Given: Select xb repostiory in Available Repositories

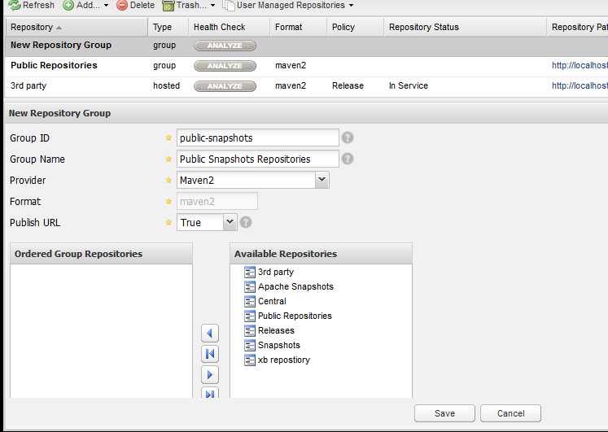Looking at the screenshot, I should coord(284,360).
